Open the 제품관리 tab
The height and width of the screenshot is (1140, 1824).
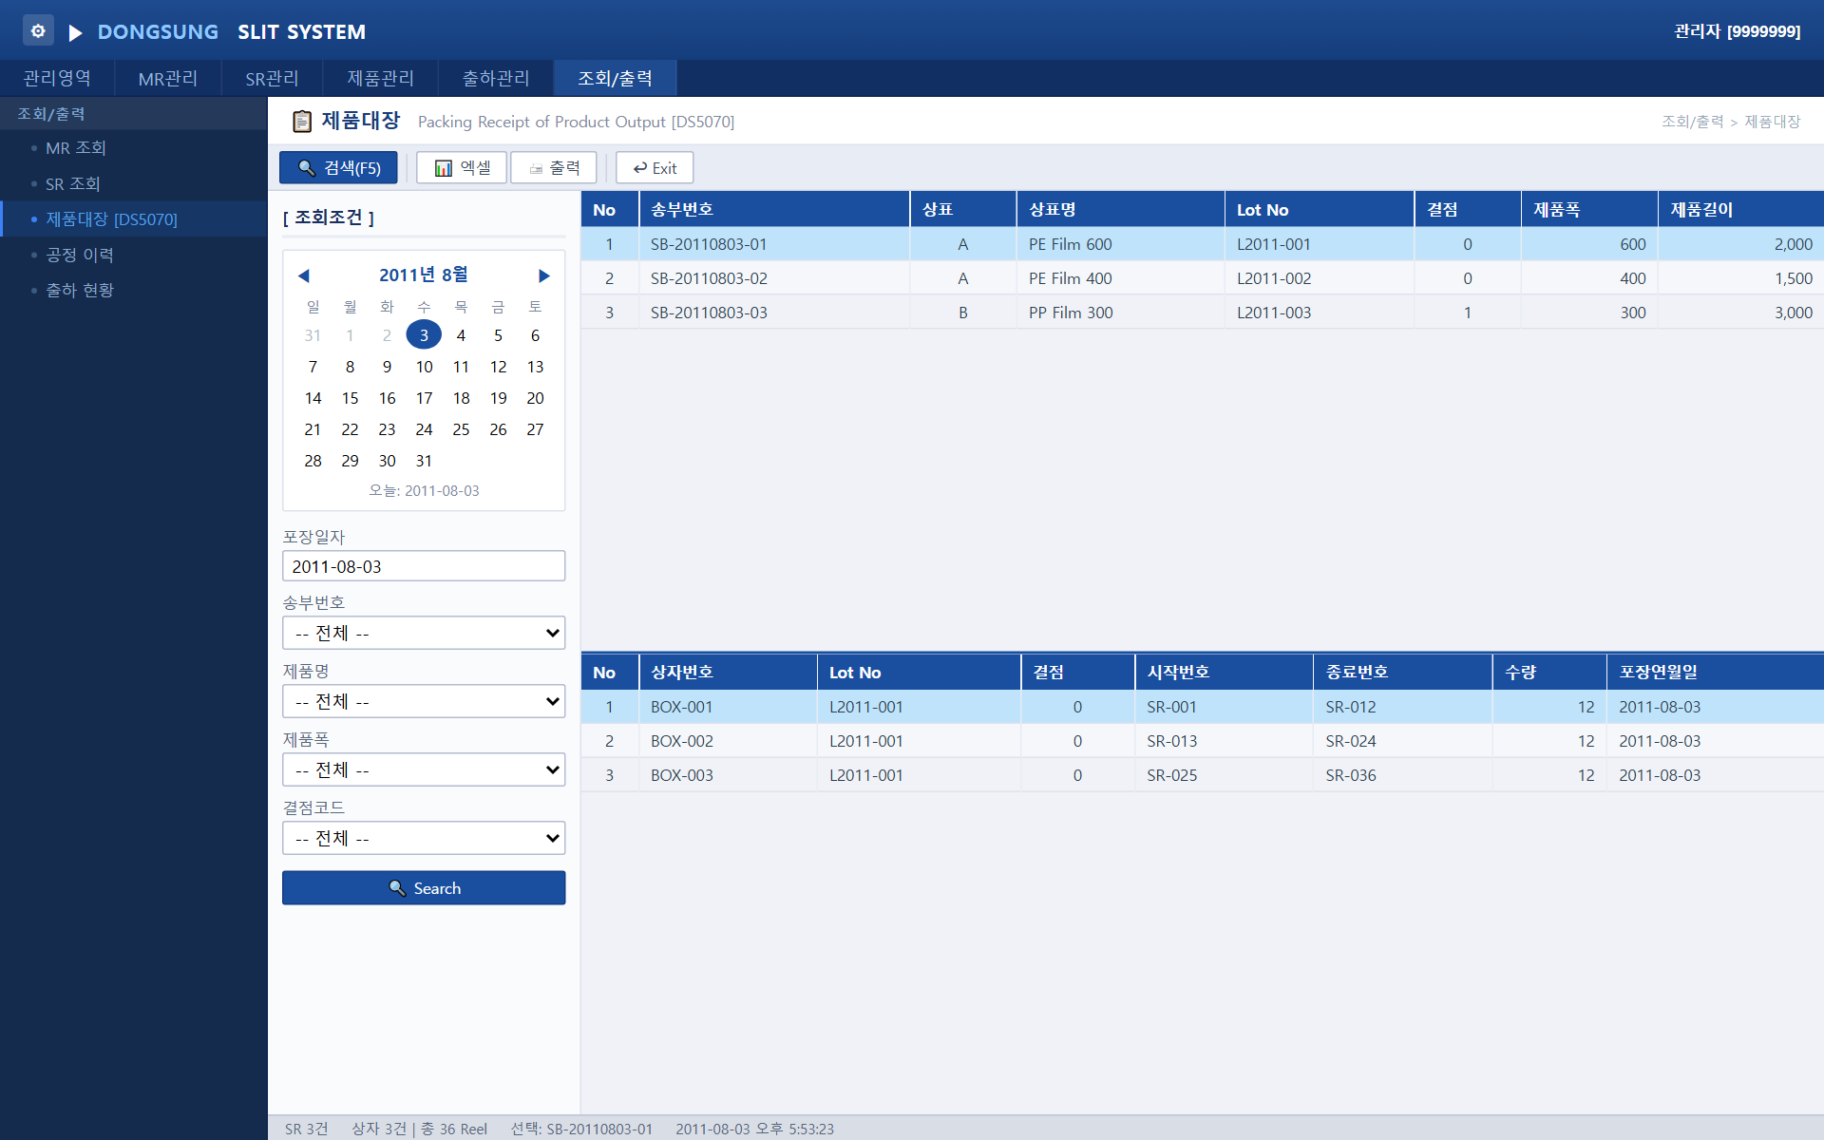[x=381, y=78]
